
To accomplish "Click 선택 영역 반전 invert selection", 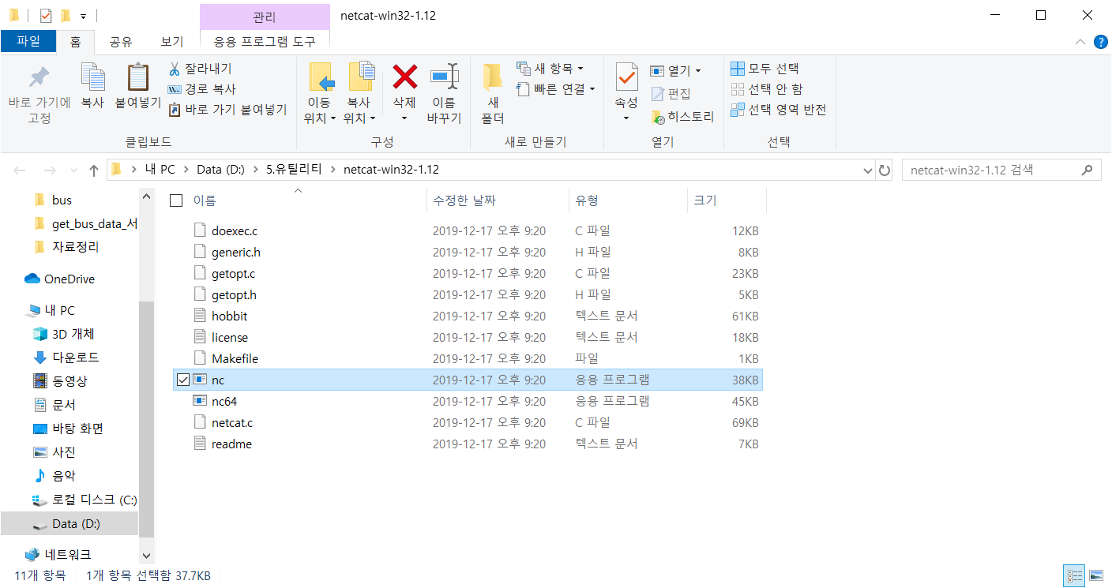I will (778, 110).
